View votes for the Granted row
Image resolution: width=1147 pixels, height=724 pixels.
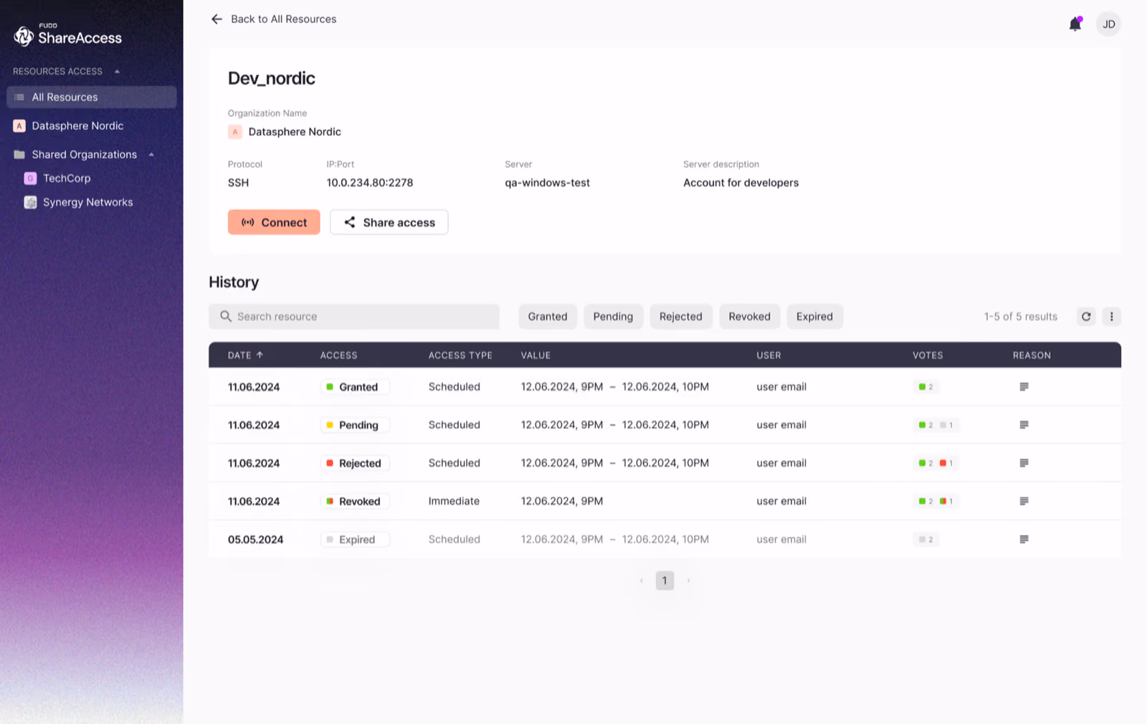point(925,387)
